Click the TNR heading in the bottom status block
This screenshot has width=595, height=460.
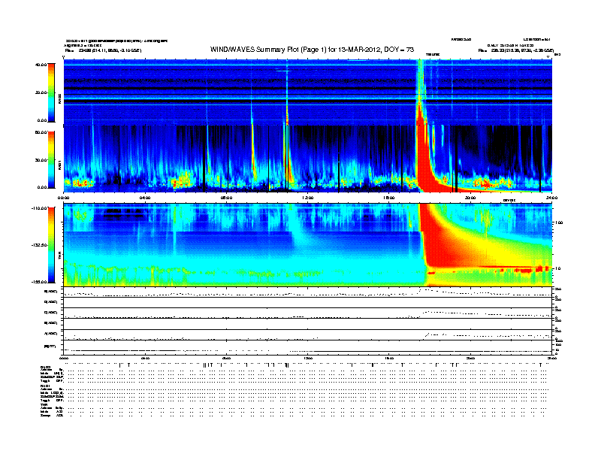point(44,404)
